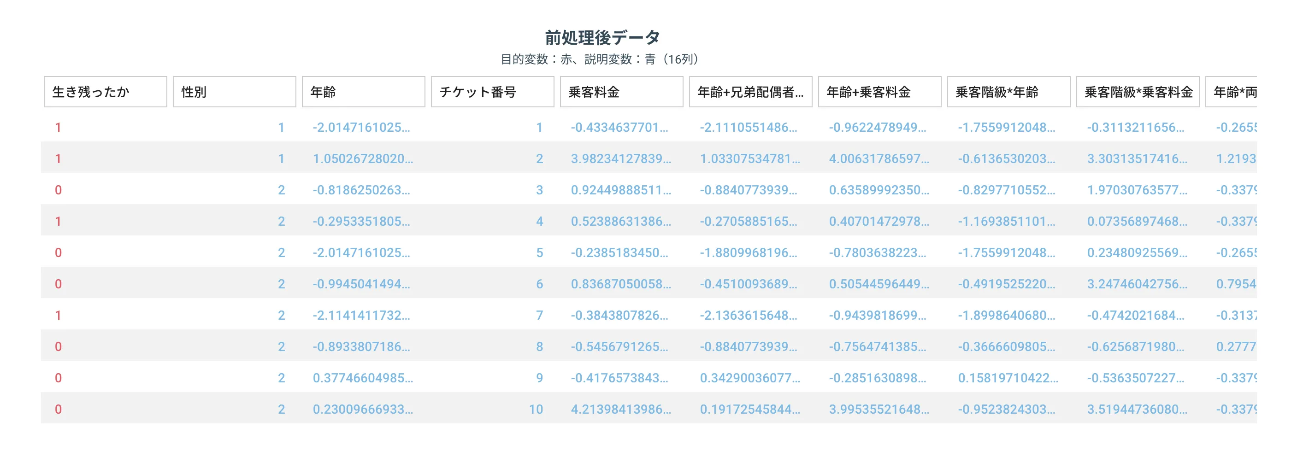The height and width of the screenshot is (457, 1309).
Task: Click fare value 3.98234127839...
Action: point(621,158)
